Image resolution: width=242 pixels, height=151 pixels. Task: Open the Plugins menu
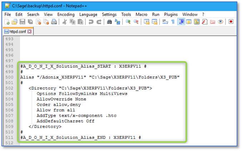click(x=171, y=14)
